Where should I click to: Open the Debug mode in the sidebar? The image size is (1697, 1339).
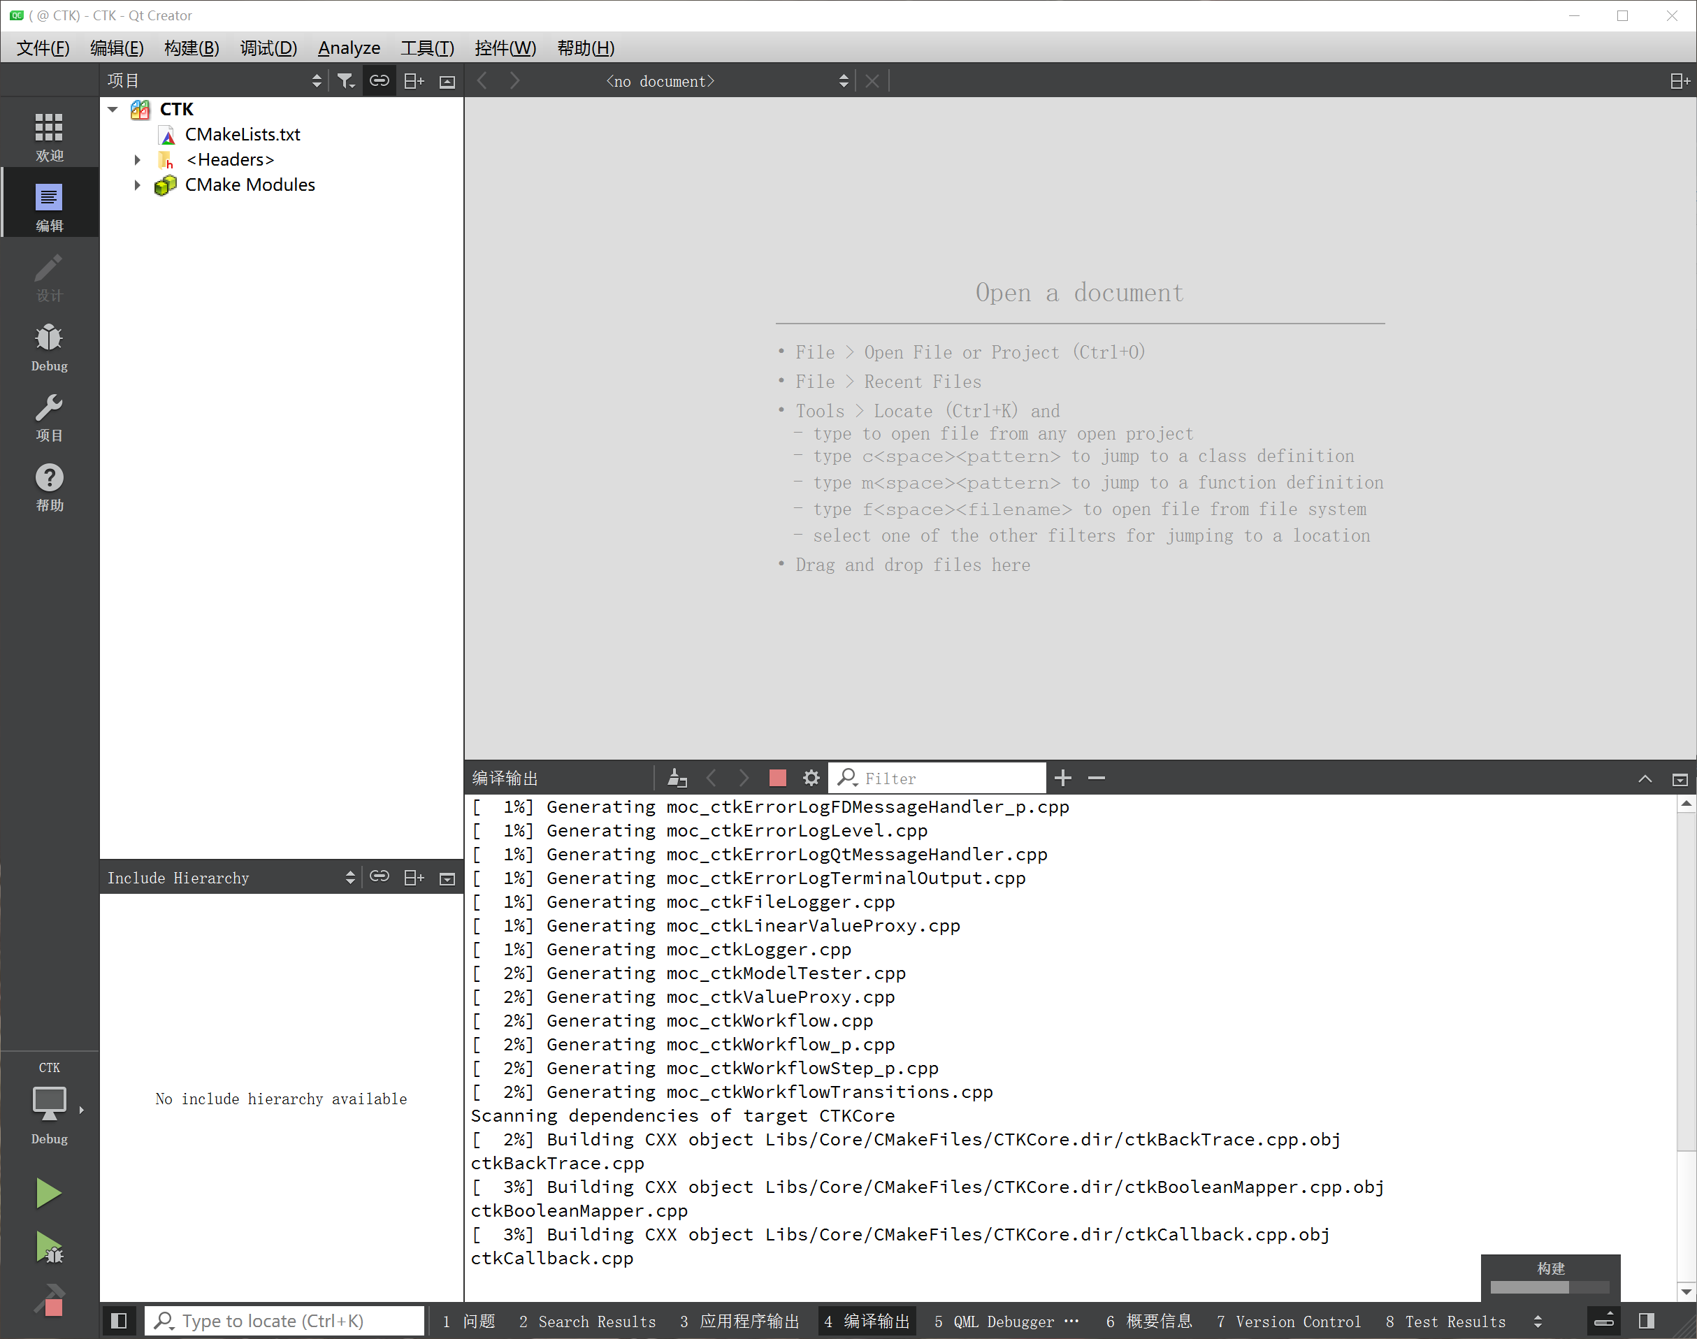pyautogui.click(x=49, y=347)
